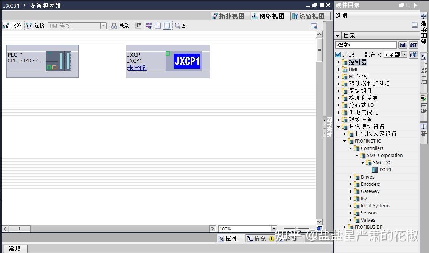Collapse the SMC Corporation catalog node
The width and height of the screenshot is (429, 253).
click(x=356, y=155)
